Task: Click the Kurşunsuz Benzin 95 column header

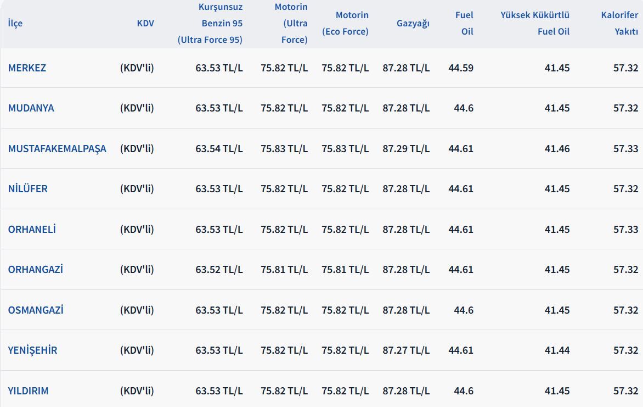Action: pyautogui.click(x=210, y=24)
